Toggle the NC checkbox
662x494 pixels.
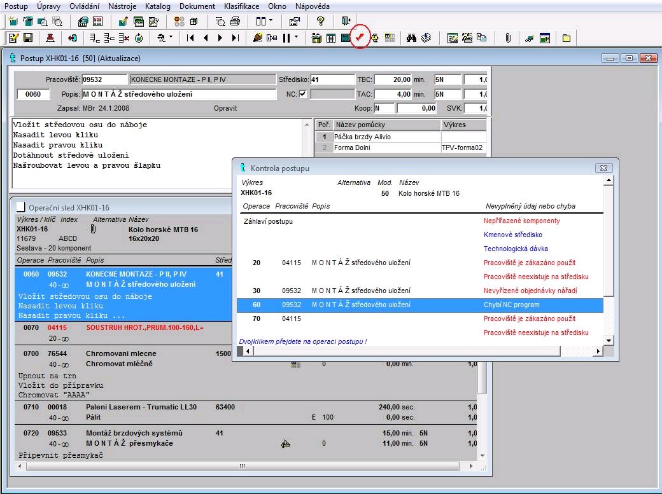coord(303,93)
